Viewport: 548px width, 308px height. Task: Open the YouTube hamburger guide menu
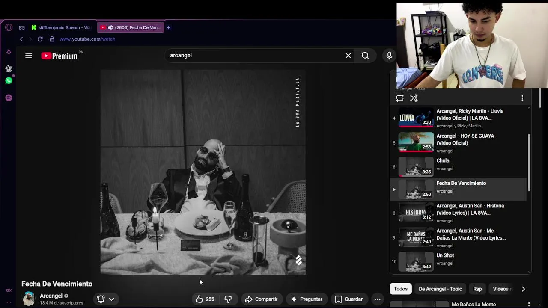[x=29, y=56]
